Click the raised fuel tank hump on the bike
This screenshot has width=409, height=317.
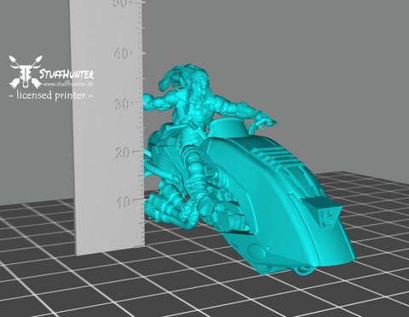tap(230, 127)
